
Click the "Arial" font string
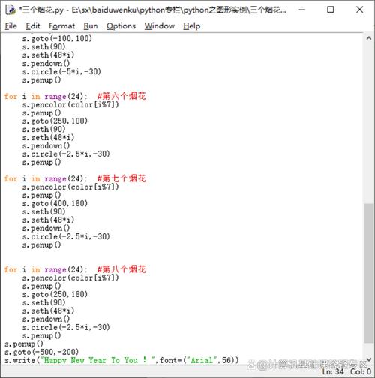(202, 360)
